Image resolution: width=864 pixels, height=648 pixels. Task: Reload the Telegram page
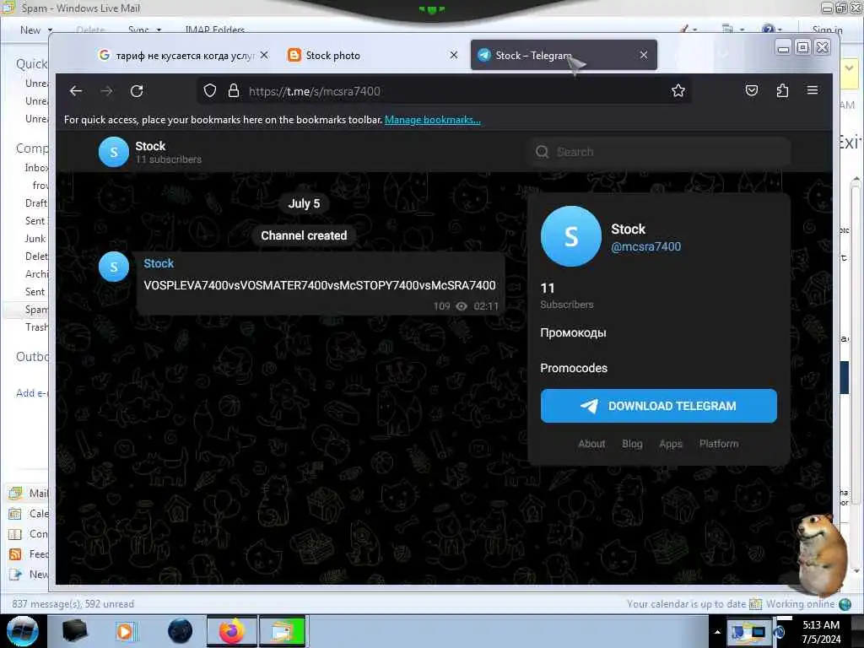point(137,91)
